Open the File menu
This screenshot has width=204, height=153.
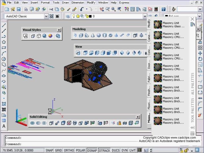[9, 3]
